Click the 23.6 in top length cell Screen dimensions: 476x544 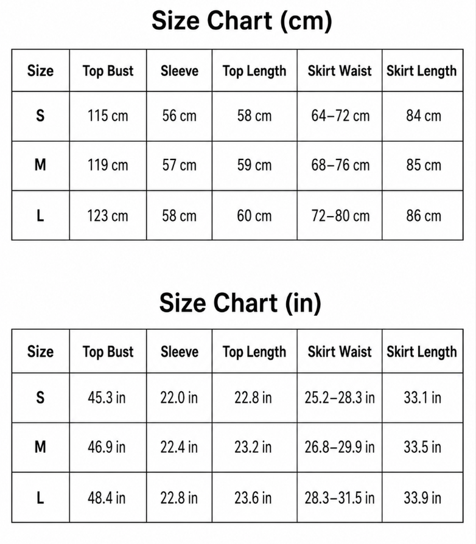(253, 498)
